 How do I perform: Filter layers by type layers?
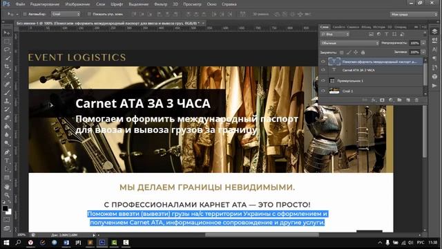tap(387, 34)
